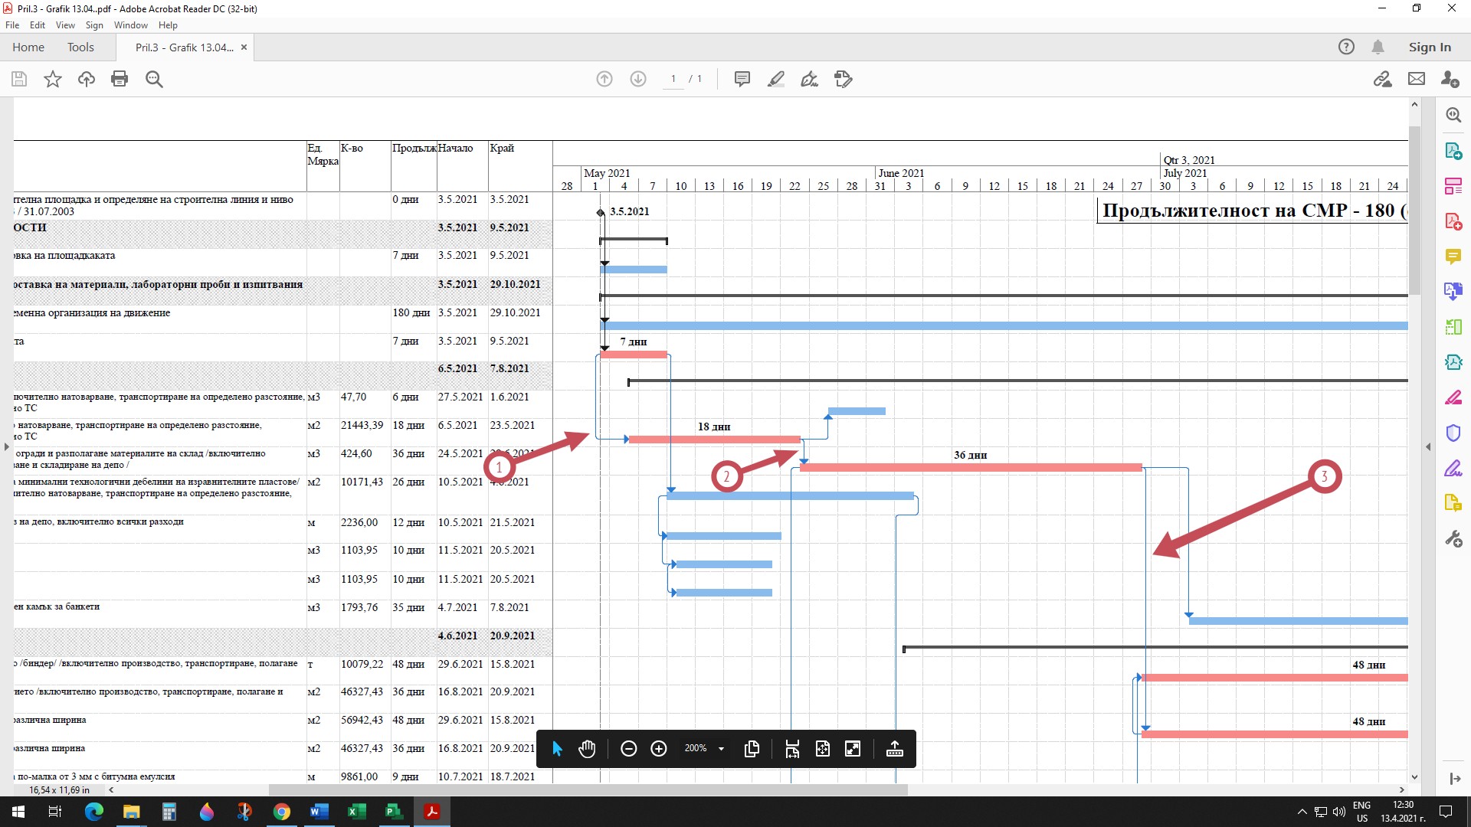Open Windows Start menu
Viewport: 1471px width, 827px height.
[18, 812]
